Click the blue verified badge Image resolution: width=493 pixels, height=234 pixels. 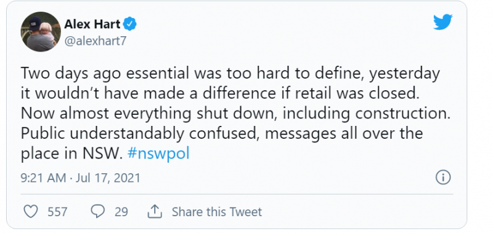tap(129, 24)
